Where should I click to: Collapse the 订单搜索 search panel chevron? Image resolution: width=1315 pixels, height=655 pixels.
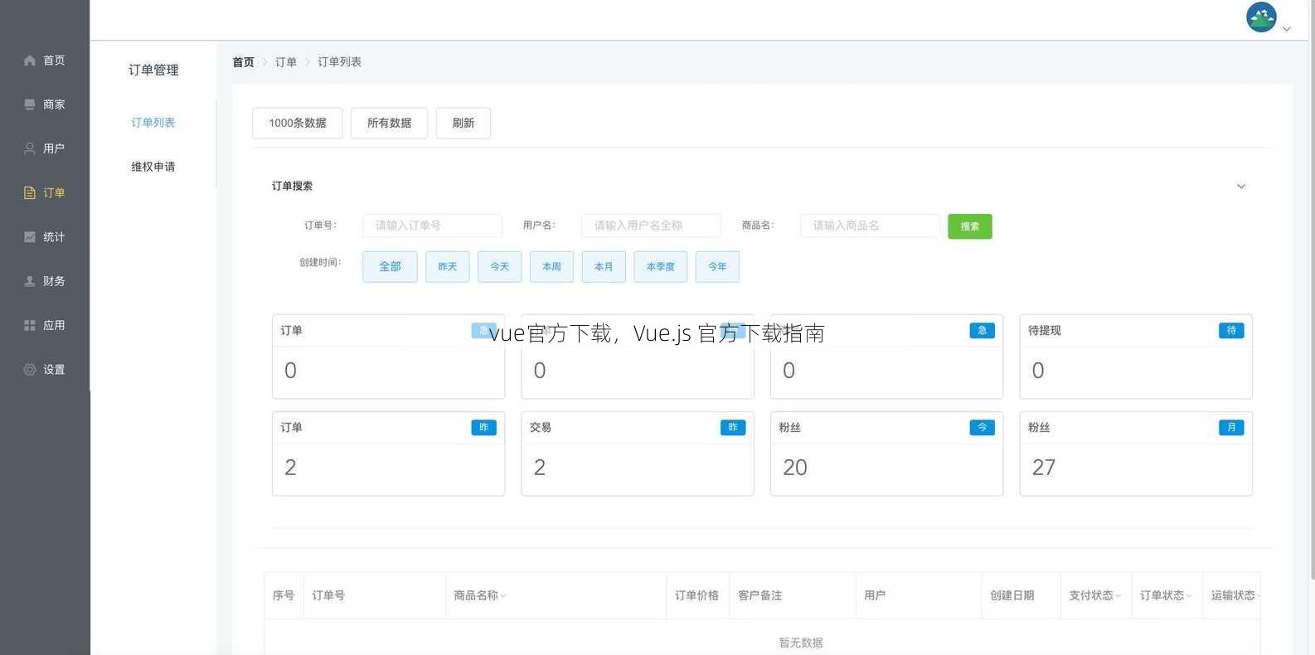click(x=1241, y=187)
